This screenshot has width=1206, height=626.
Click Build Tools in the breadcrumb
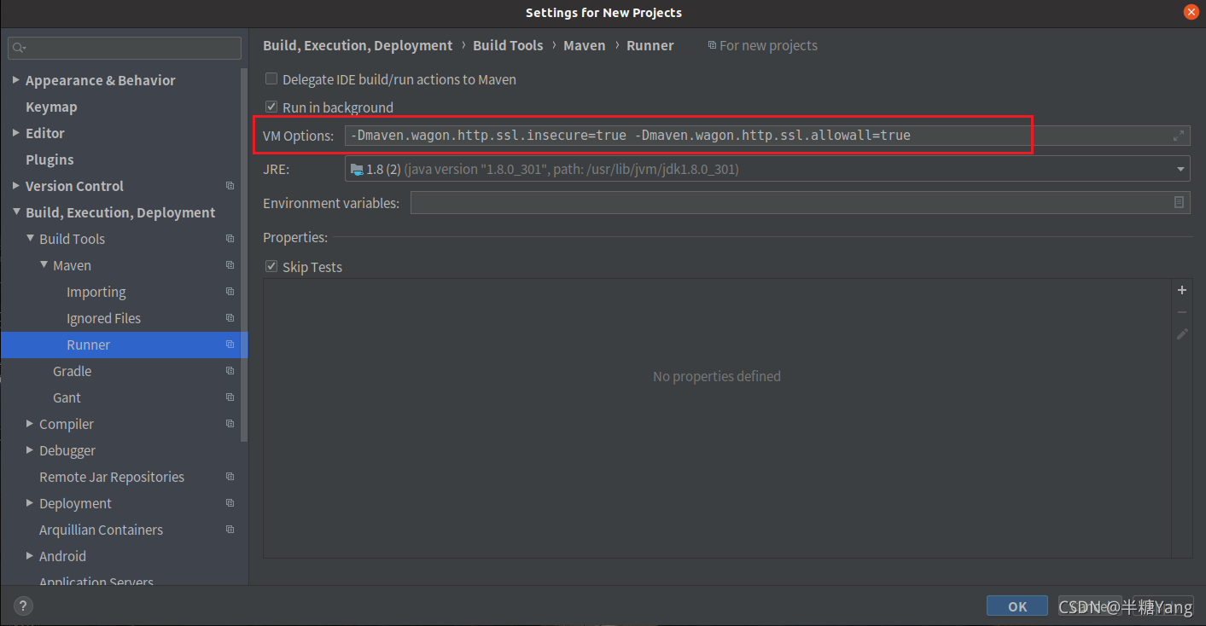[x=508, y=45]
